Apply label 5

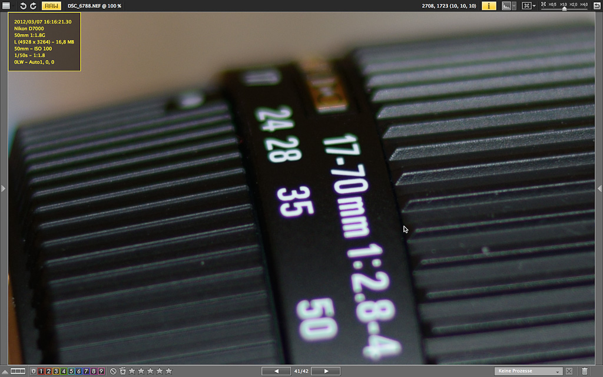pos(71,371)
